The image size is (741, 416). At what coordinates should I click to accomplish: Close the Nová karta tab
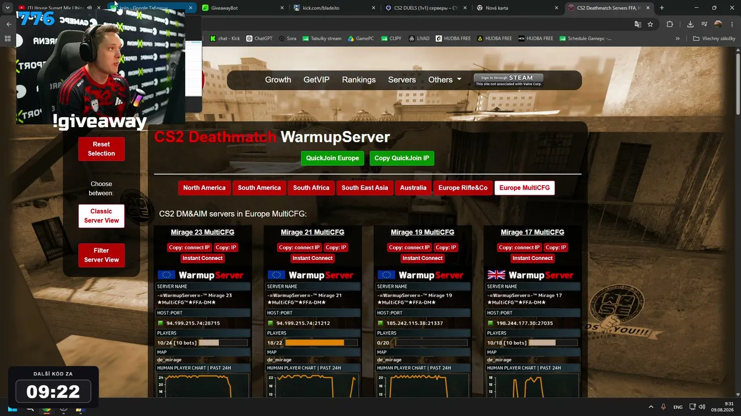click(x=557, y=8)
